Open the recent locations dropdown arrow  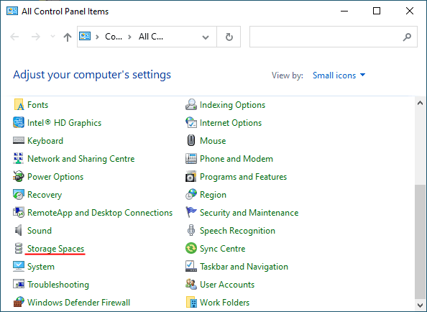click(52, 37)
